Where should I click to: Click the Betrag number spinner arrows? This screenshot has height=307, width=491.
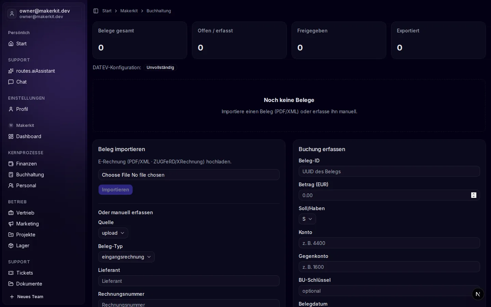474,195
